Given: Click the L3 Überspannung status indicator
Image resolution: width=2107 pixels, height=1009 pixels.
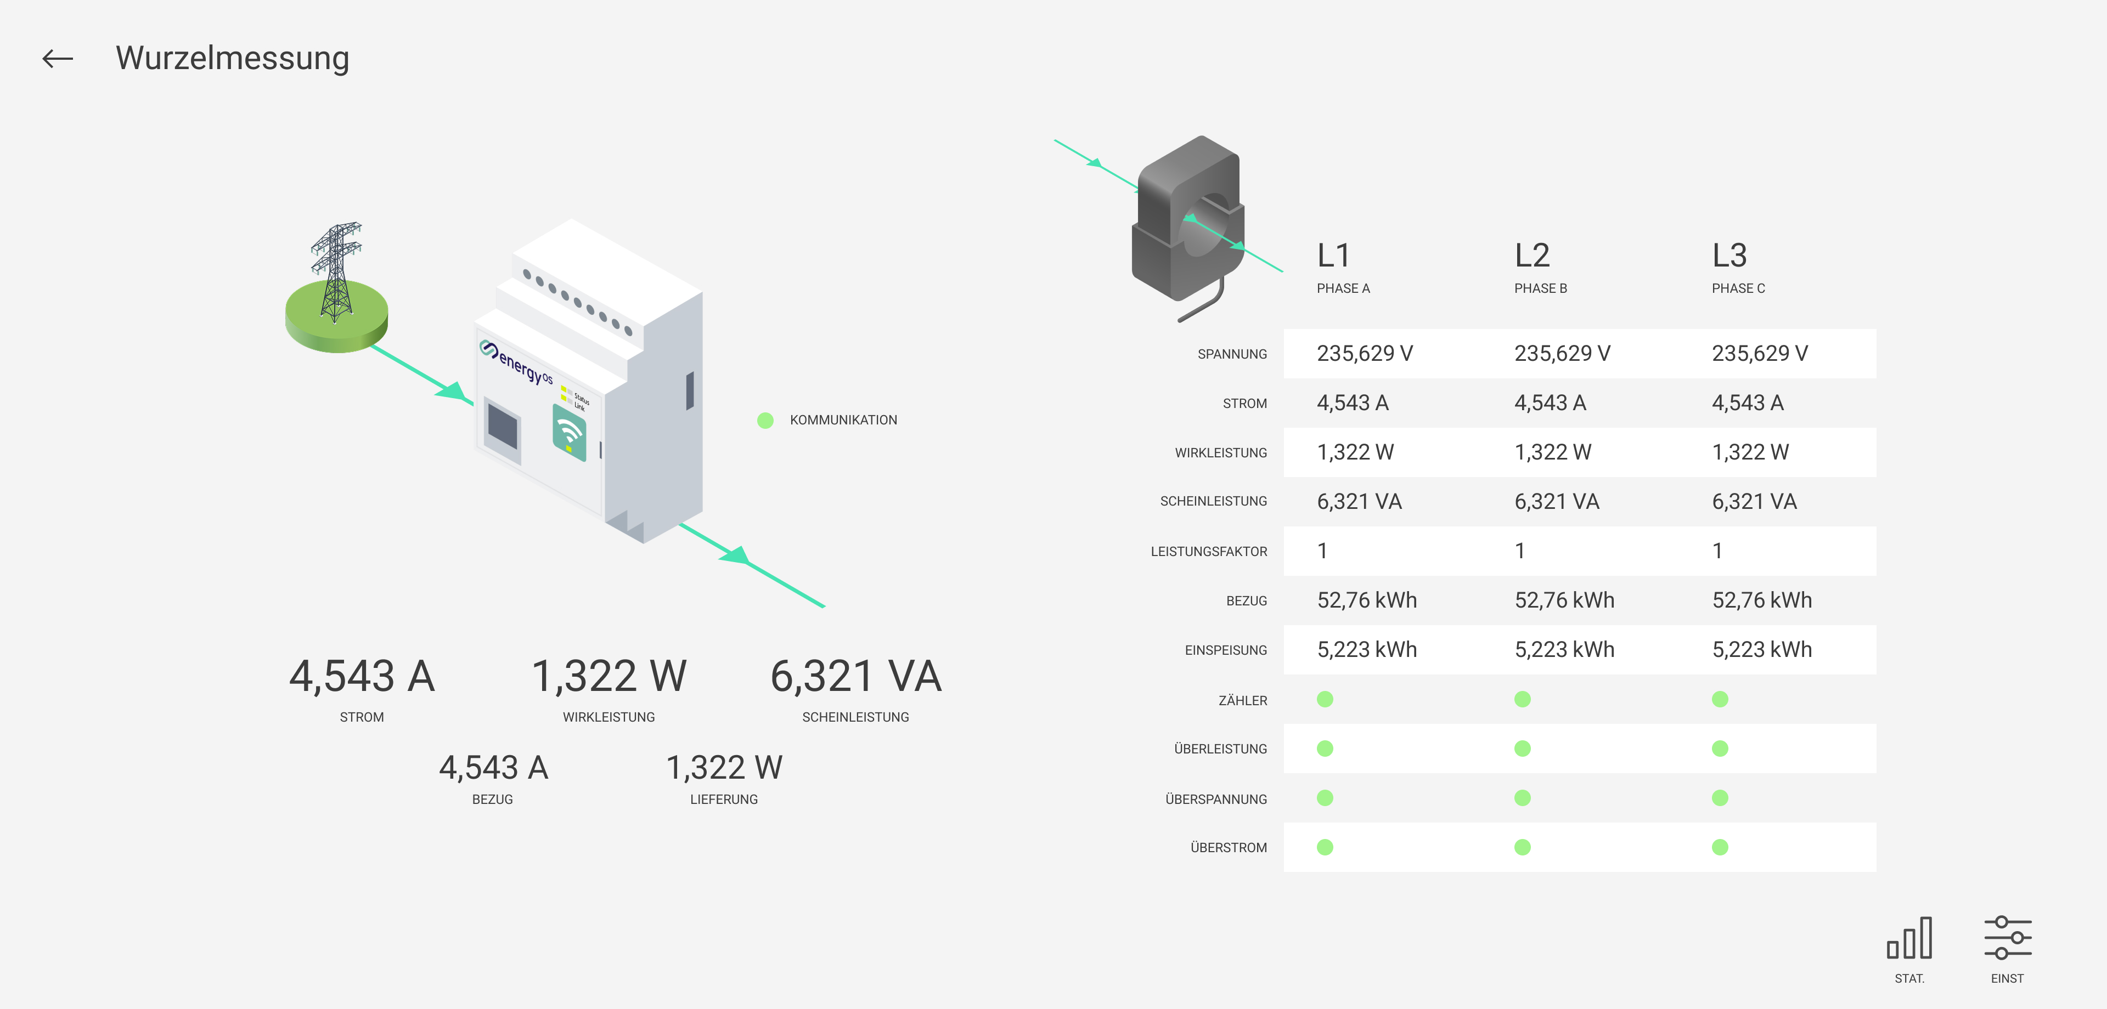Looking at the screenshot, I should [x=1720, y=798].
